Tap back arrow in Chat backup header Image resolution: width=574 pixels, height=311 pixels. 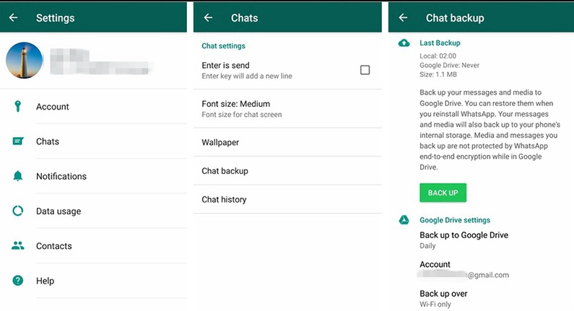[x=403, y=17]
